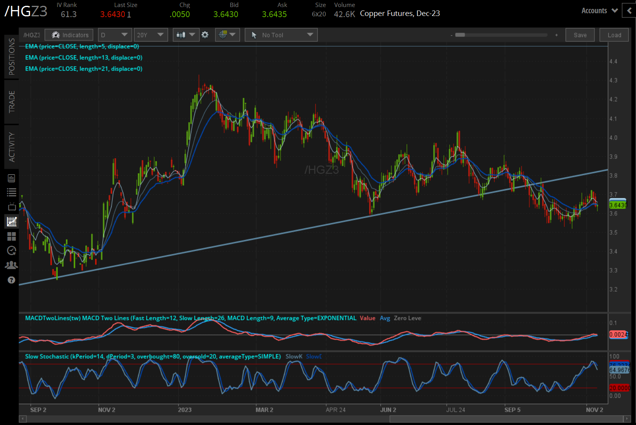Expand the candlestick chart style dropdown
This screenshot has width=636, height=425.
pyautogui.click(x=186, y=35)
